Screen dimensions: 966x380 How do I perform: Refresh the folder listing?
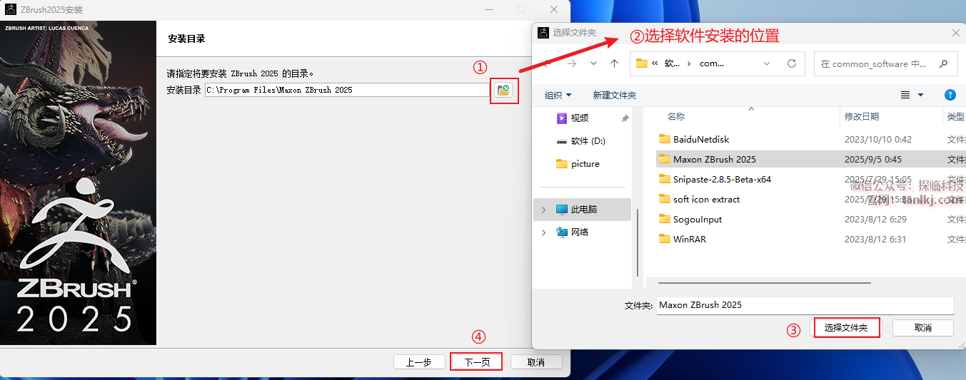pos(792,63)
